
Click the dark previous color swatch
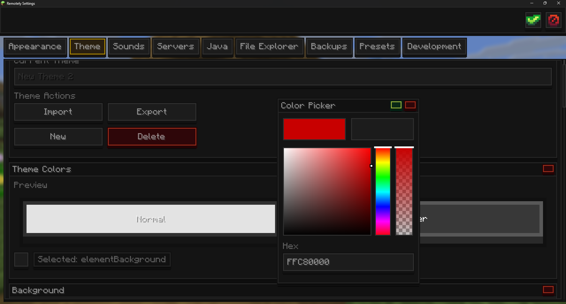382,129
